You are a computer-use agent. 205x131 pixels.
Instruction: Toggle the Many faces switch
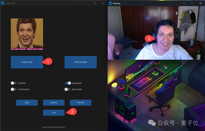click(67, 89)
